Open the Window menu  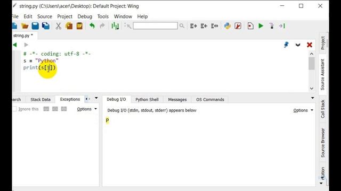coord(123,16)
